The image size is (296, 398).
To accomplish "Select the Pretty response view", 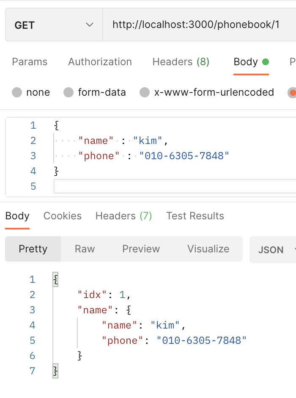I will click(33, 249).
